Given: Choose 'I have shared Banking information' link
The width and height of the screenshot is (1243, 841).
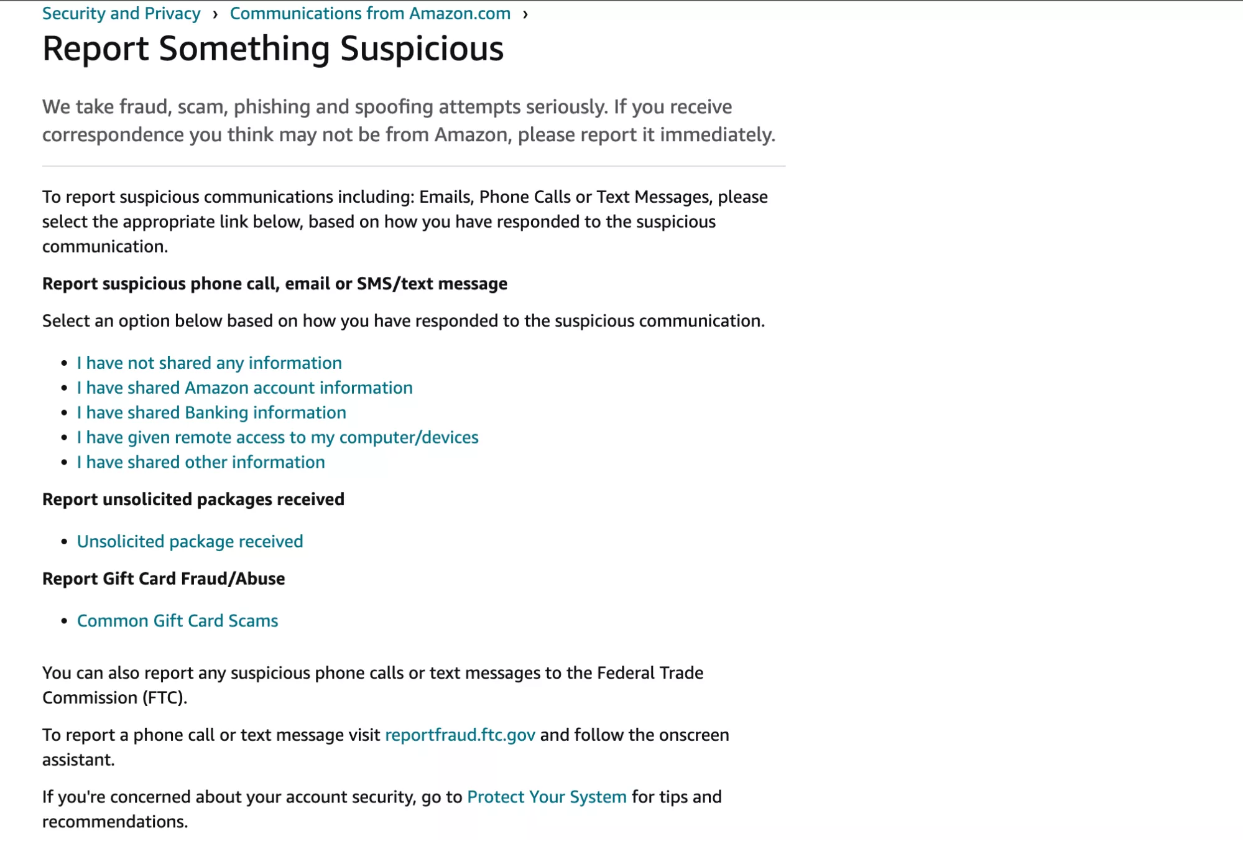Looking at the screenshot, I should point(211,412).
